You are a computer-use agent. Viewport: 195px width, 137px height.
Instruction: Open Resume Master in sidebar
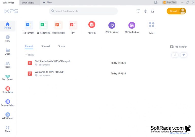pos(8,103)
